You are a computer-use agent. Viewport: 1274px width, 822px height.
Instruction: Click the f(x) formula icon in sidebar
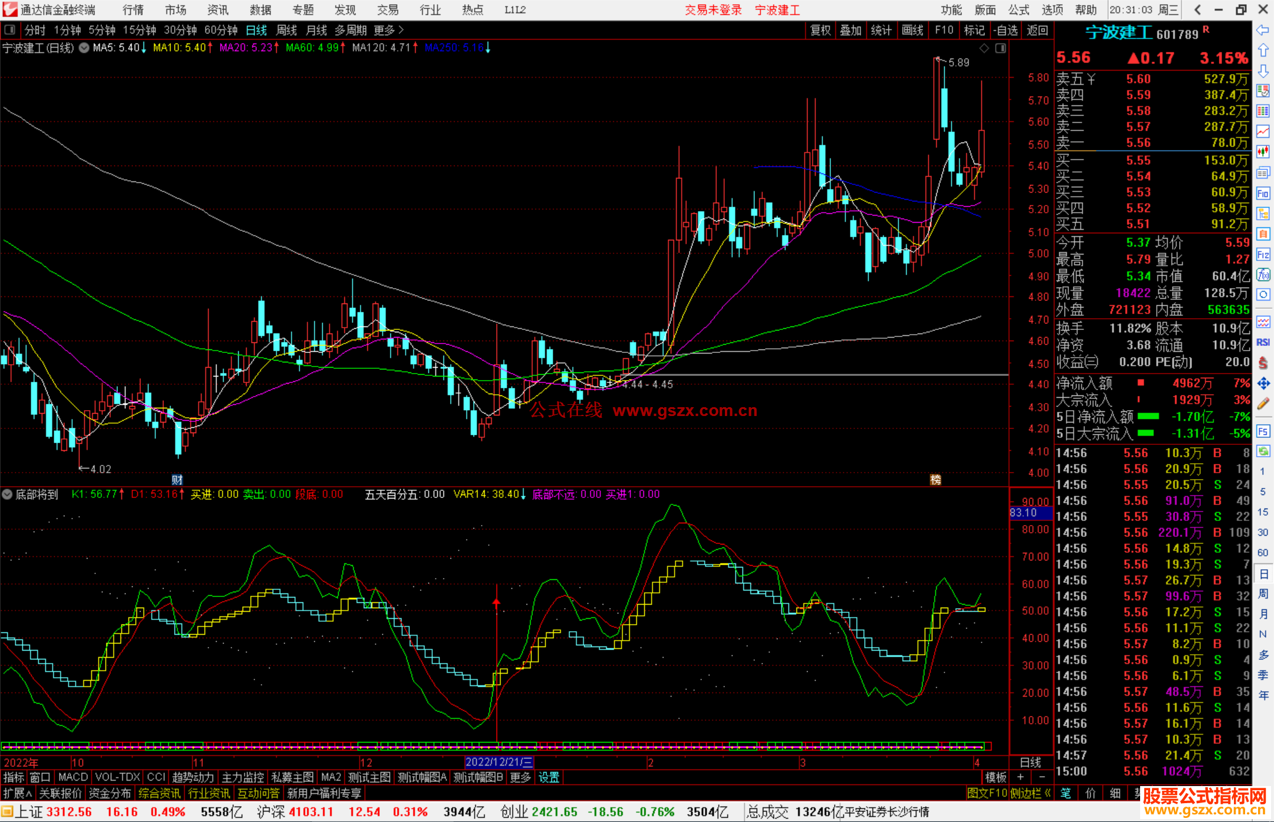[x=1263, y=275]
